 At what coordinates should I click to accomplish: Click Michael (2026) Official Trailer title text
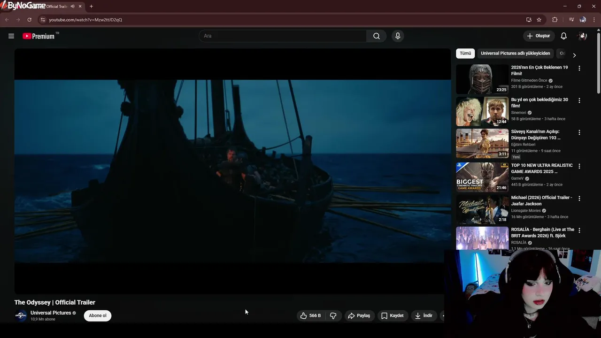(x=542, y=200)
